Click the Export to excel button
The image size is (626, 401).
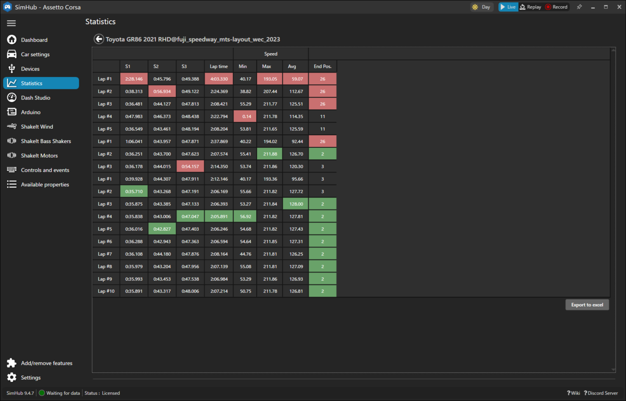point(587,305)
